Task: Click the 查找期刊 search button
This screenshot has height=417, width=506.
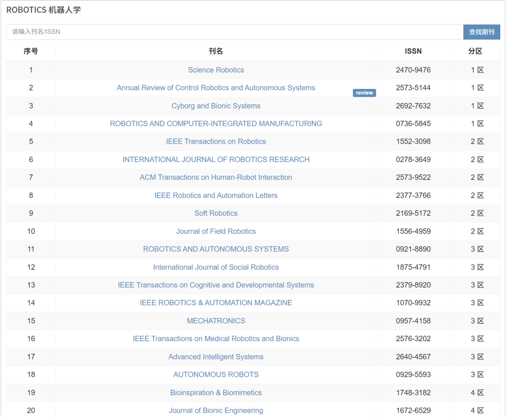Action: pyautogui.click(x=482, y=32)
